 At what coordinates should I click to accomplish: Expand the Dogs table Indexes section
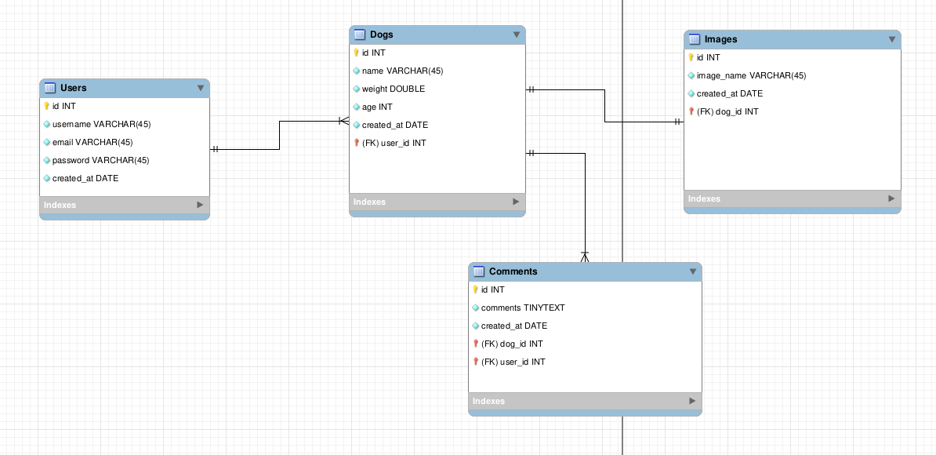[517, 202]
